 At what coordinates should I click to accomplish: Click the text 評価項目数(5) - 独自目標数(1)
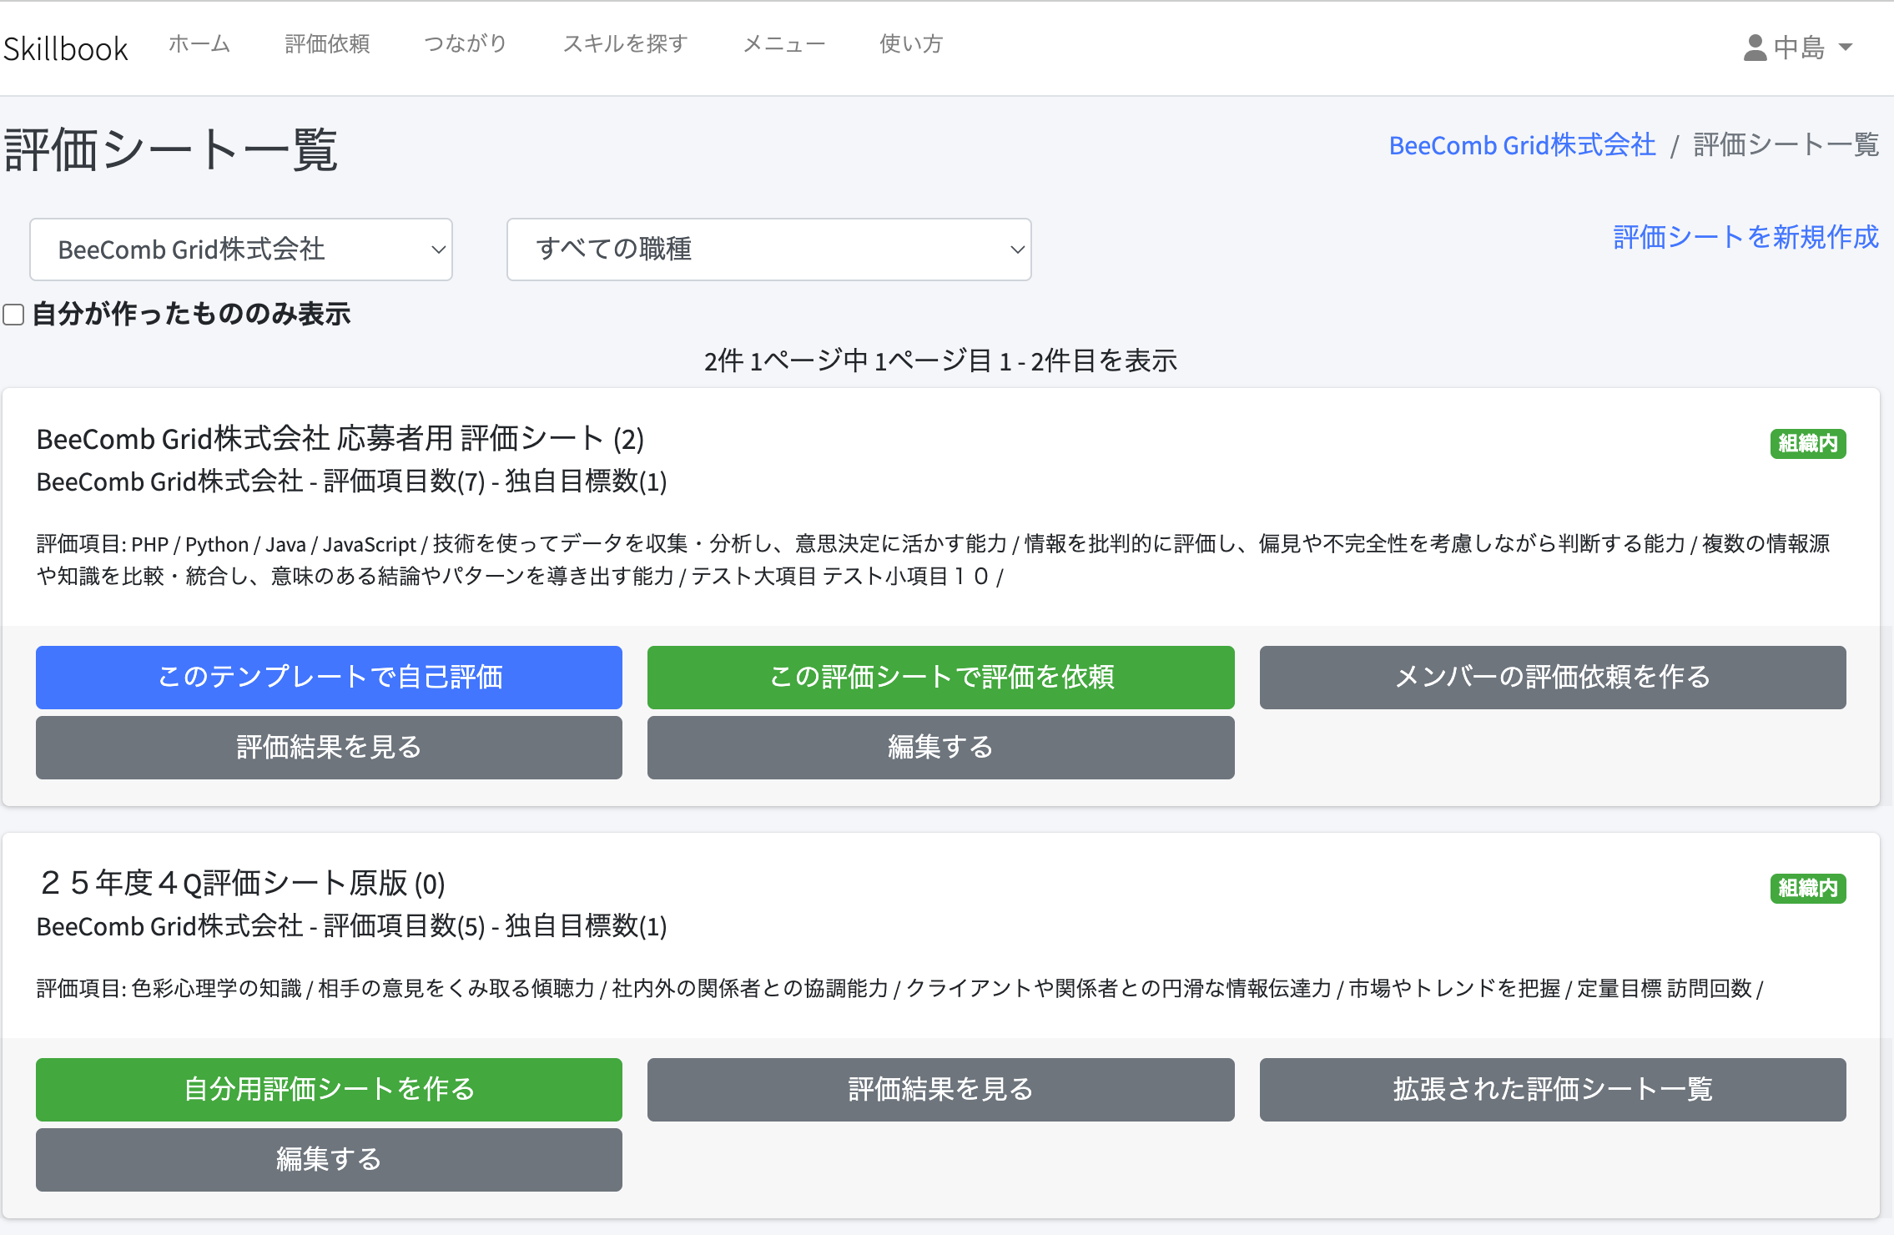coord(495,926)
